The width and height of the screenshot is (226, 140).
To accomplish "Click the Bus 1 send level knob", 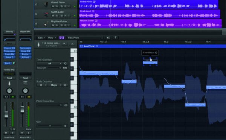I will [14, 63].
